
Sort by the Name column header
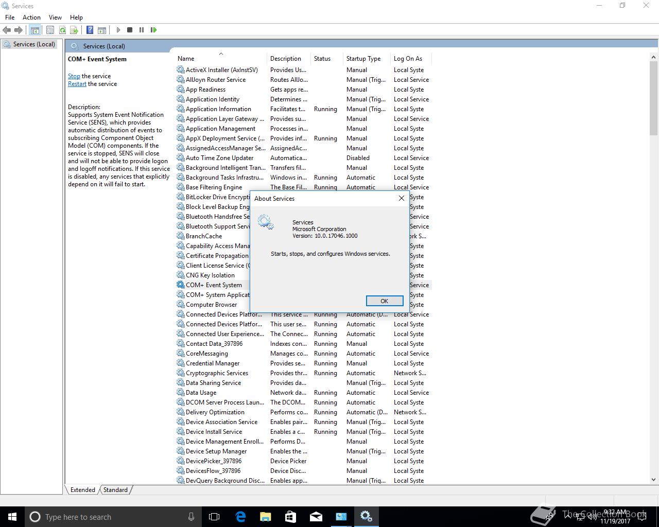point(220,58)
